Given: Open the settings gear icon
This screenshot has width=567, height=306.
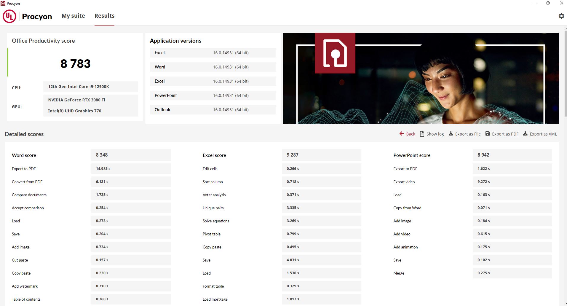Looking at the screenshot, I should 561,16.
